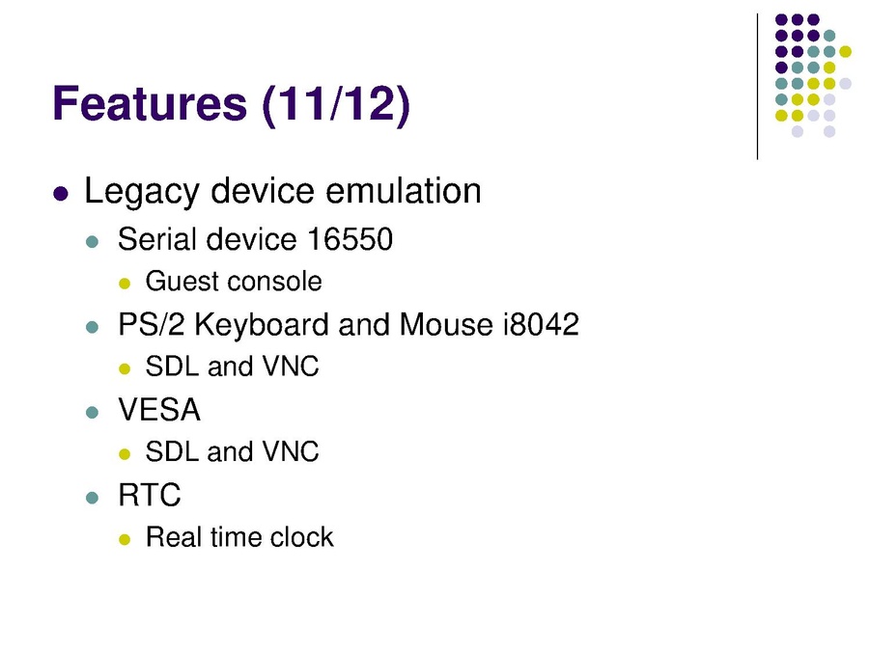Click the "RTC" bullet text
The image size is (869, 652).
coord(150,496)
